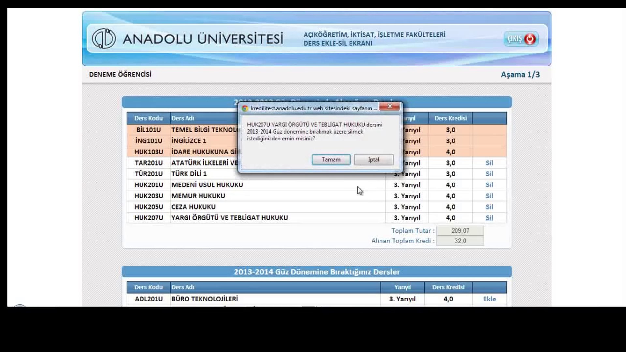Image resolution: width=626 pixels, height=352 pixels.
Task: Click Sil link for HUK207U row
Action: coord(489,218)
